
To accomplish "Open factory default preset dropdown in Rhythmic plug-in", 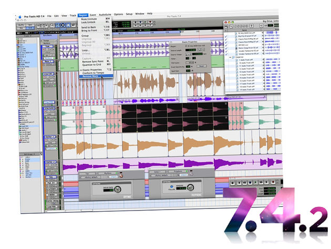I will [x=91, y=177].
